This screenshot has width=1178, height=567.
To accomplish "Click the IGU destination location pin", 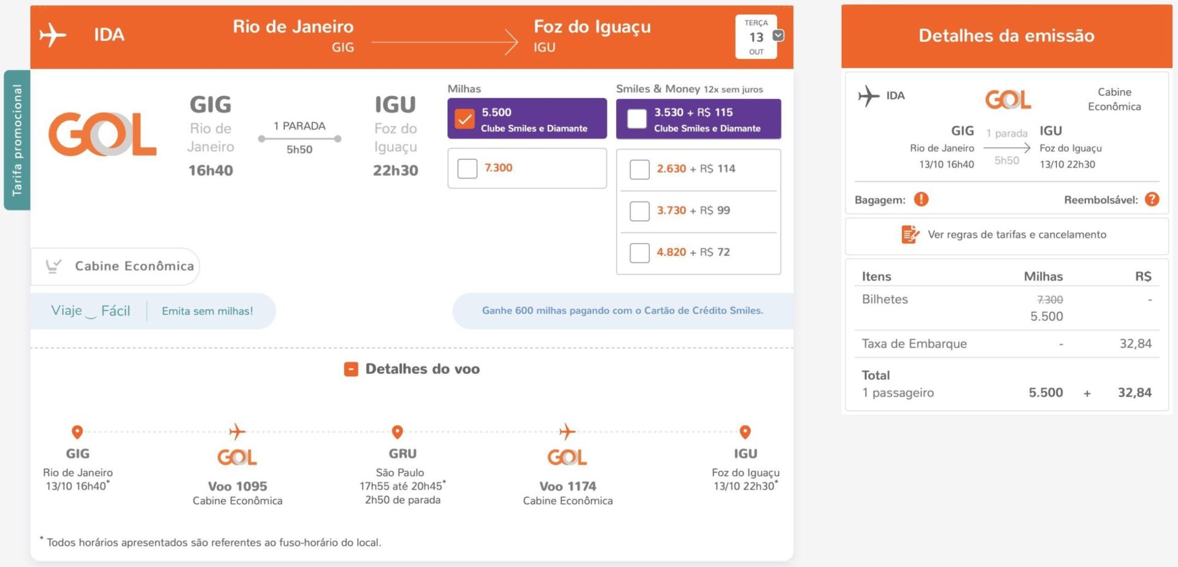I will 745,432.
